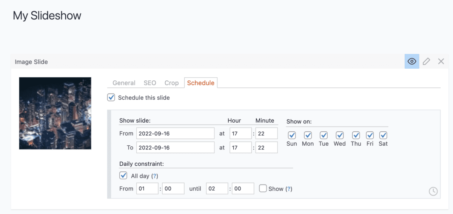Viewport: 453px width, 214px height.
Task: Click the city slide thumbnail image
Action: click(x=55, y=113)
